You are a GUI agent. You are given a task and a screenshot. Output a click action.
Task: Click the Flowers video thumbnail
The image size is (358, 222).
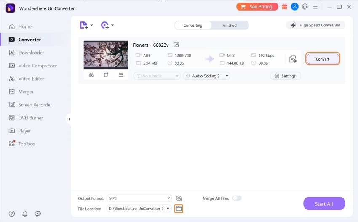tap(106, 55)
